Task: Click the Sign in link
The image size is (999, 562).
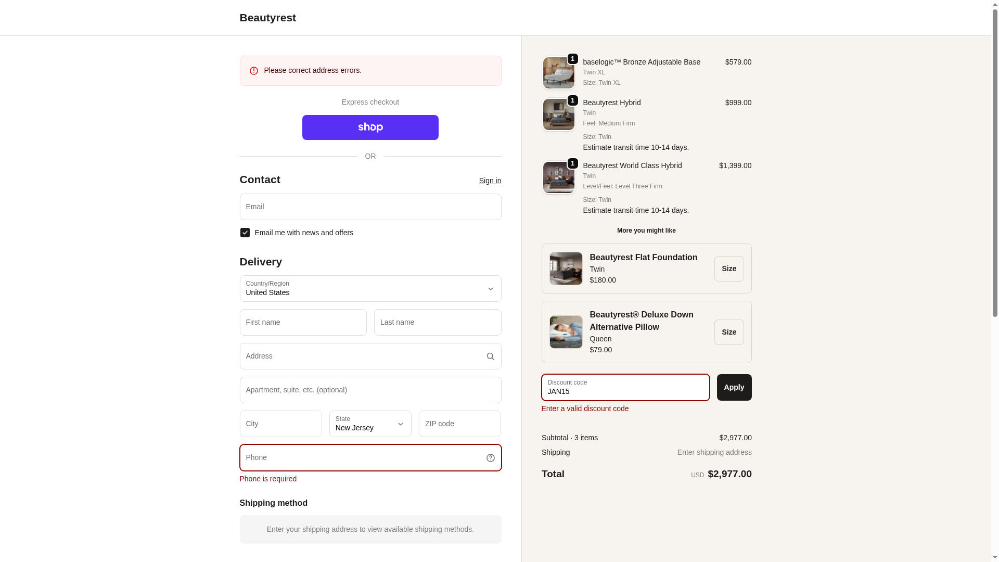Action: (490, 181)
